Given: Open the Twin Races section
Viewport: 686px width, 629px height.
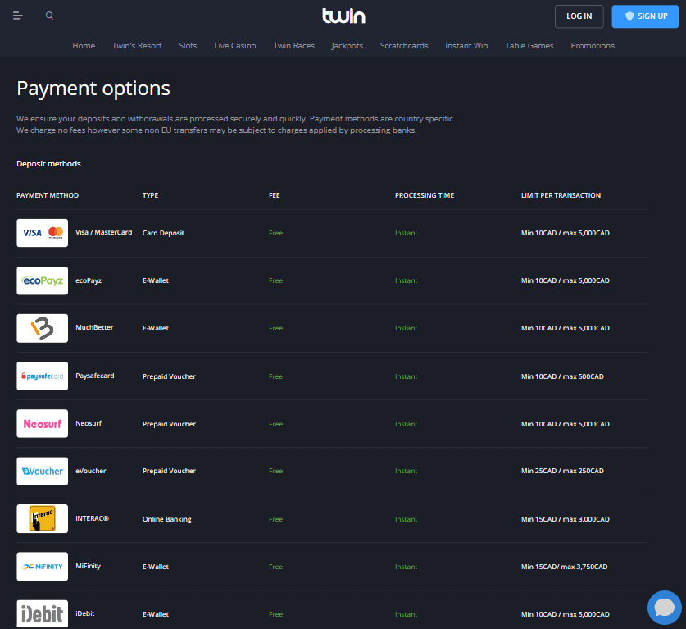Looking at the screenshot, I should click(x=294, y=46).
